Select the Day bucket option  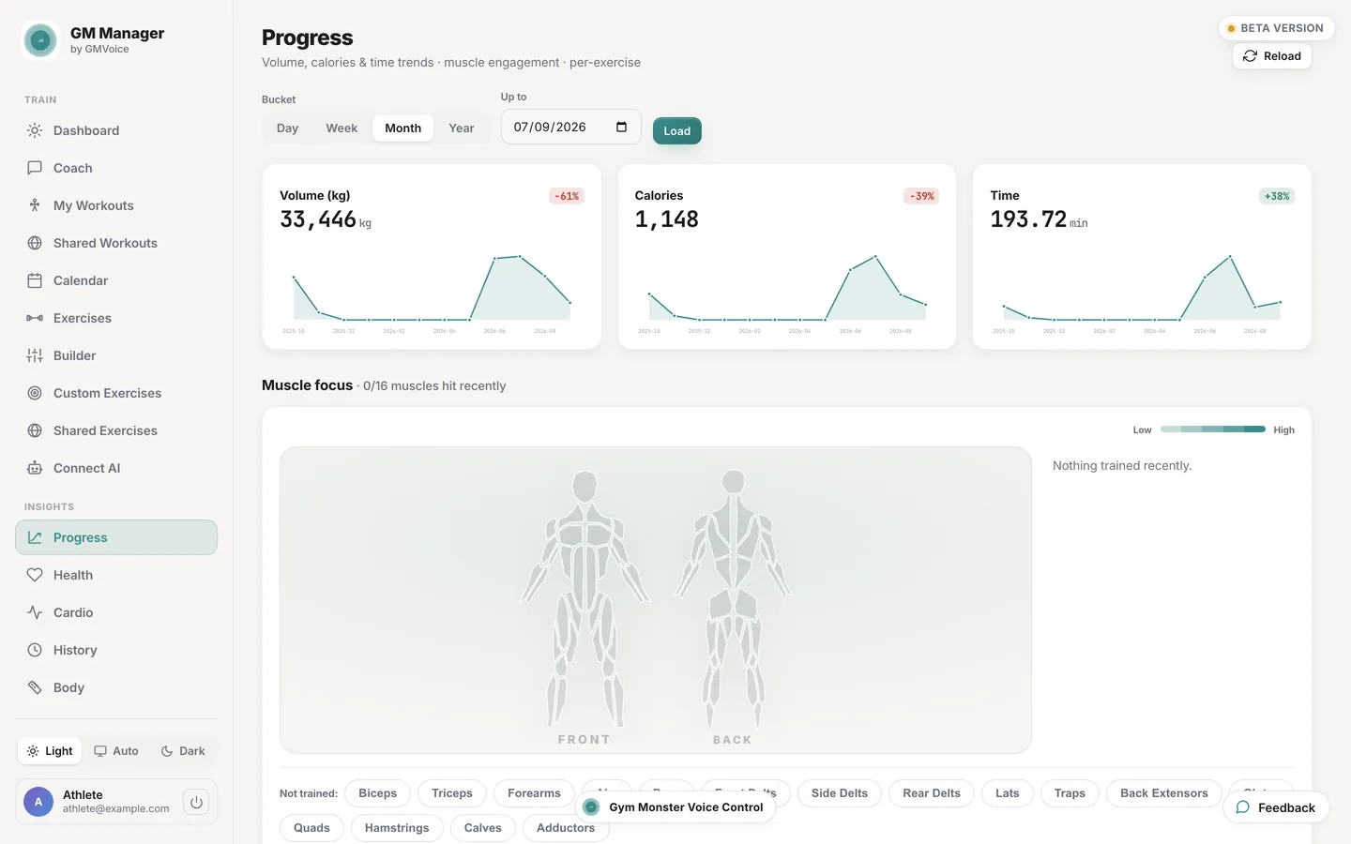click(x=287, y=128)
